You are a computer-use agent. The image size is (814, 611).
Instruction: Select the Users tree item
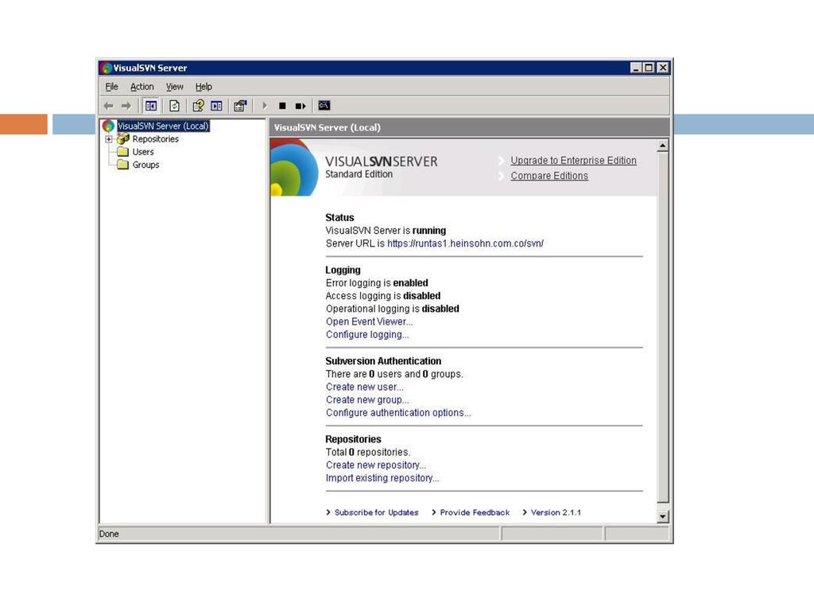coord(143,152)
